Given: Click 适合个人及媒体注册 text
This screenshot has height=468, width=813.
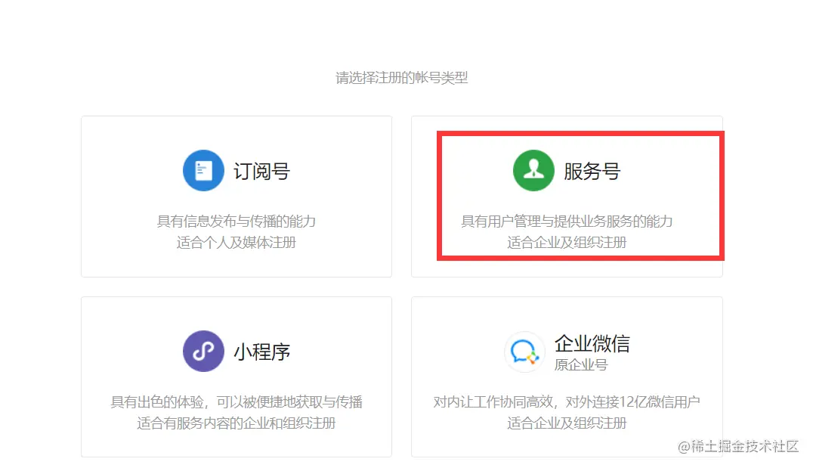Looking at the screenshot, I should click(x=236, y=242).
